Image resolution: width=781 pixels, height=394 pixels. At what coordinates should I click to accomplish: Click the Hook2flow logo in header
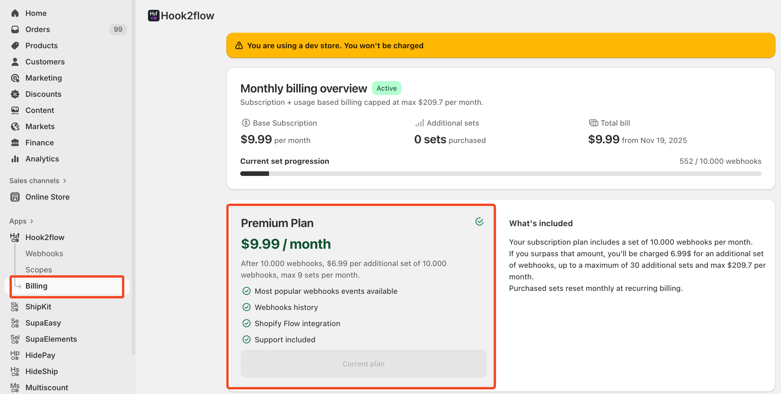click(x=153, y=16)
